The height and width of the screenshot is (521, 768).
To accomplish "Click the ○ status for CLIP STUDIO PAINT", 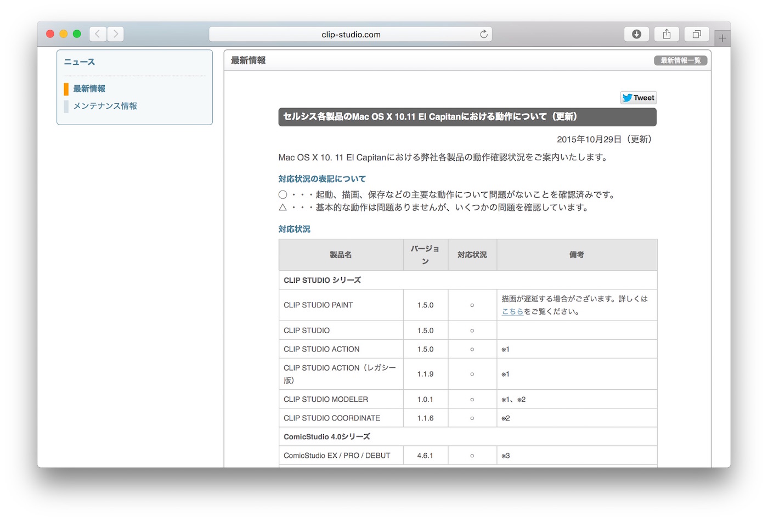I will pyautogui.click(x=472, y=305).
